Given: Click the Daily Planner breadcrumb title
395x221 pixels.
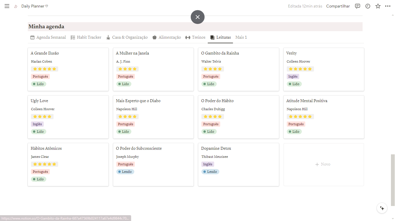Looking at the screenshot, I should [x=35, y=6].
